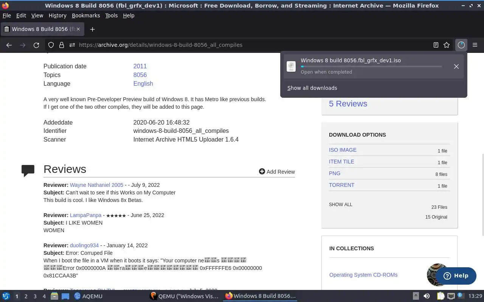Open the volume speaker tray icon
Screen dimensions: 484x302
coord(427,296)
